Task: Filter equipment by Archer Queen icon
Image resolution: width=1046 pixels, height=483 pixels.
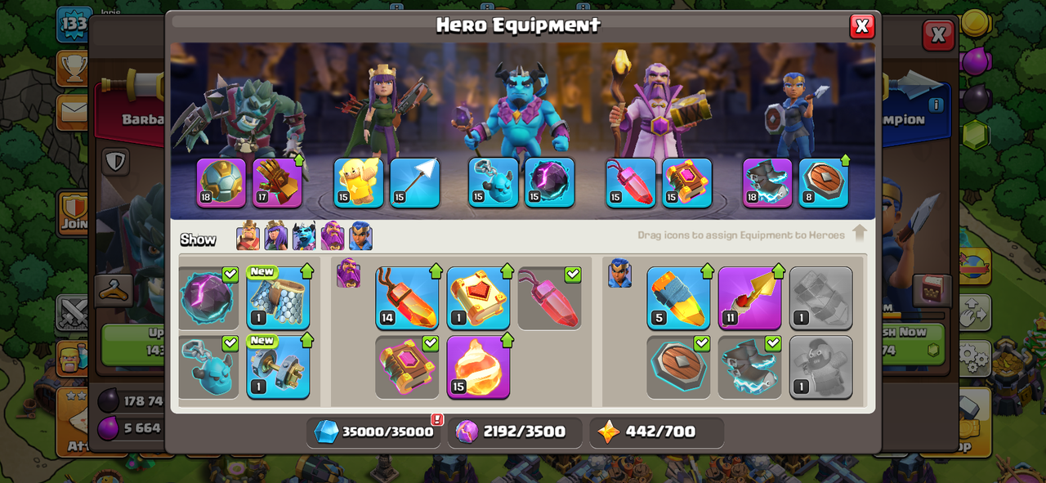Action: pyautogui.click(x=275, y=236)
